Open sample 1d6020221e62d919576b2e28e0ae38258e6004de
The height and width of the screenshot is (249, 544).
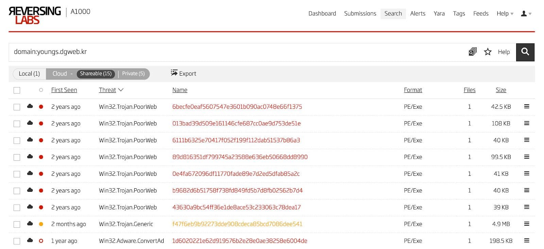click(240, 241)
